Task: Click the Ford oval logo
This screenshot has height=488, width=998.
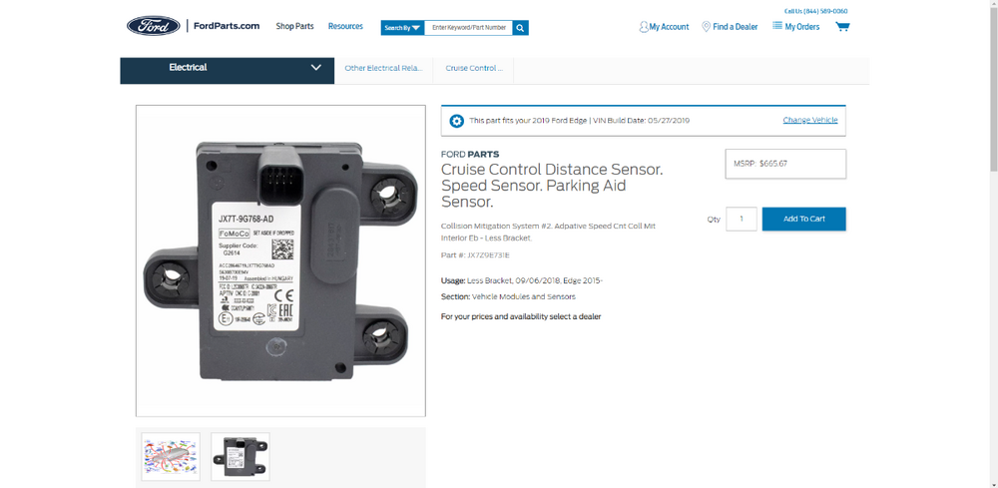Action: (x=154, y=26)
